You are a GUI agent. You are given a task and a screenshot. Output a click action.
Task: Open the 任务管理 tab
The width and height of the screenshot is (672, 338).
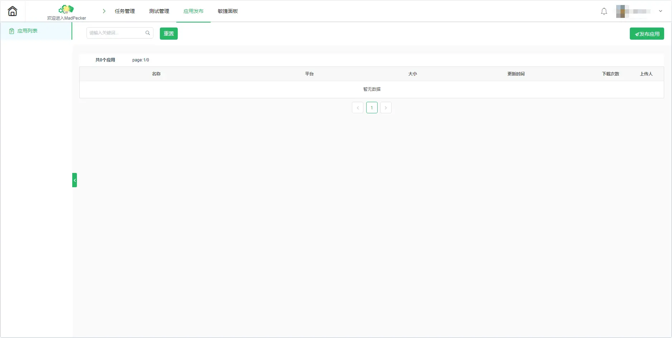point(125,11)
